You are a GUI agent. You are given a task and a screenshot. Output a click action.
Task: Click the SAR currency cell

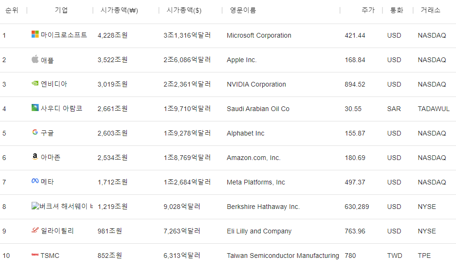pos(394,109)
